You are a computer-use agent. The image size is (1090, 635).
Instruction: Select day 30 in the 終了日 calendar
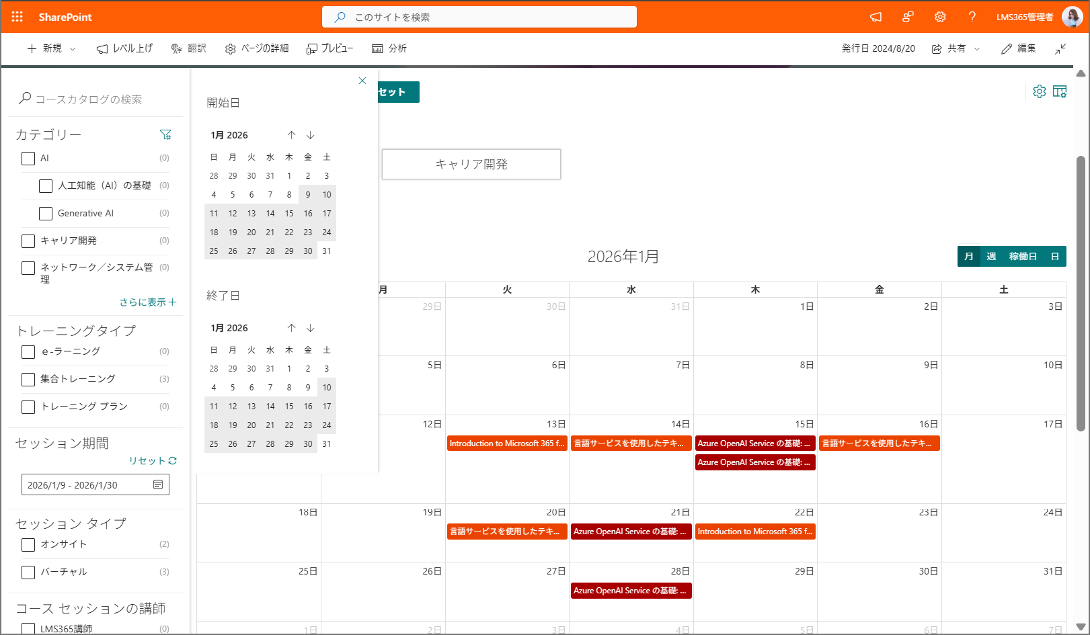pyautogui.click(x=308, y=444)
